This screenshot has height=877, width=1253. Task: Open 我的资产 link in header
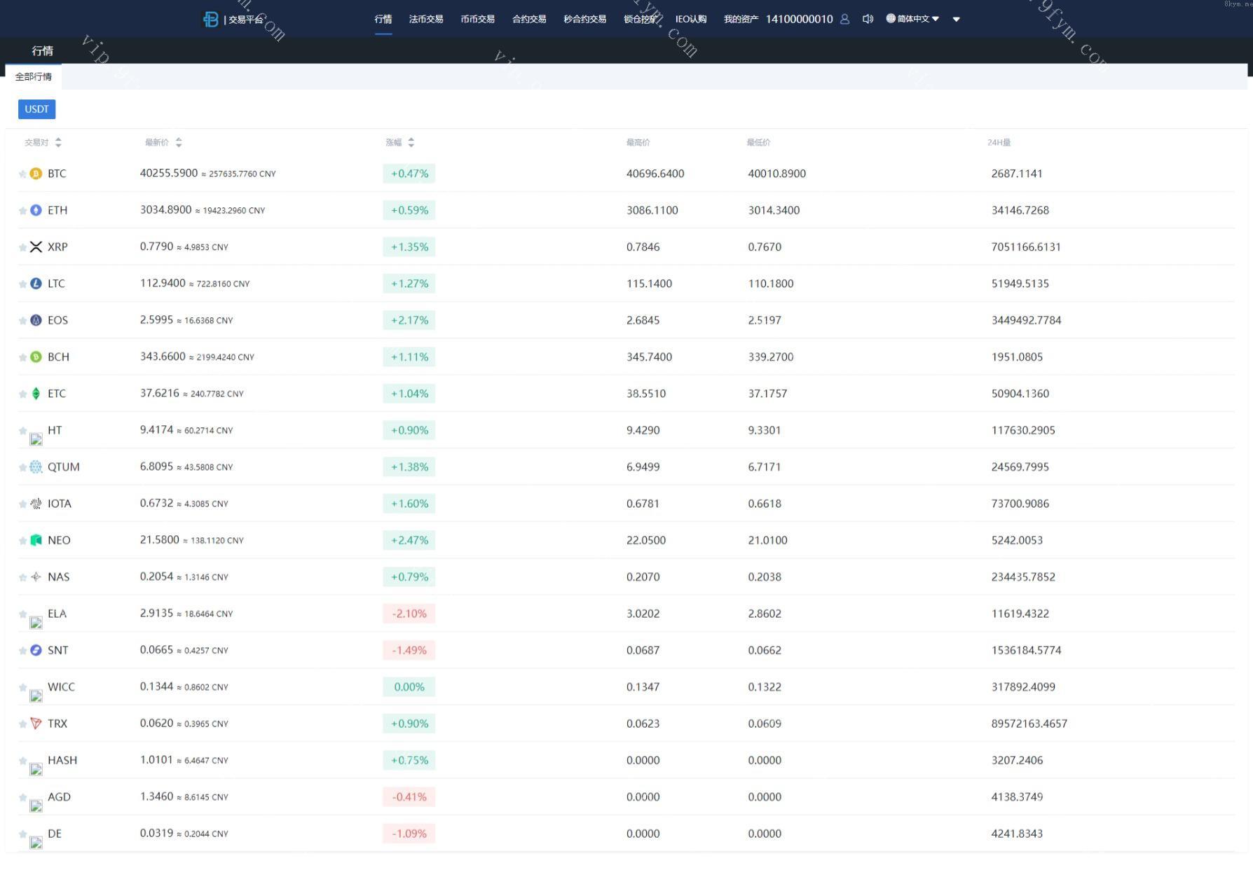tap(741, 19)
